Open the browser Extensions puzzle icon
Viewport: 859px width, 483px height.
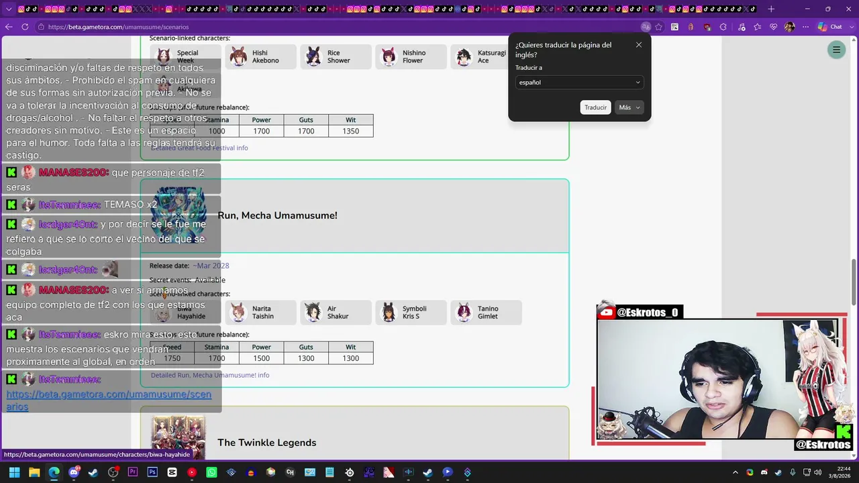tap(723, 27)
